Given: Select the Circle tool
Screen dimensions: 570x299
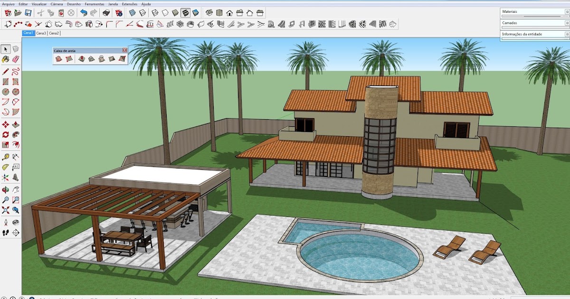Looking at the screenshot, I should [6, 92].
